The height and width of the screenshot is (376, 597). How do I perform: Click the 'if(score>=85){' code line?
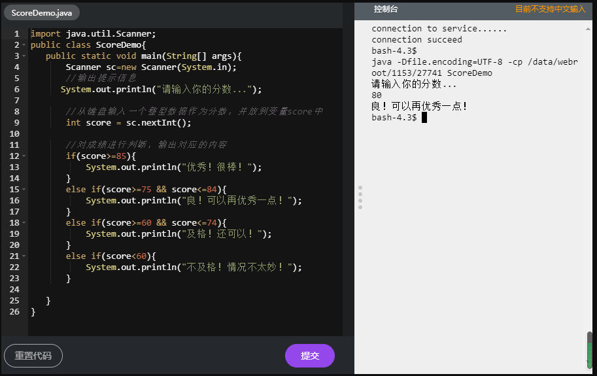pos(101,156)
